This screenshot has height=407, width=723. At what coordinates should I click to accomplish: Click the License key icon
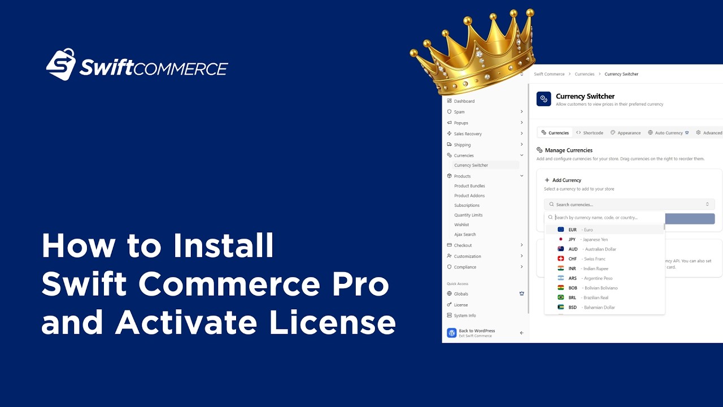tap(449, 305)
